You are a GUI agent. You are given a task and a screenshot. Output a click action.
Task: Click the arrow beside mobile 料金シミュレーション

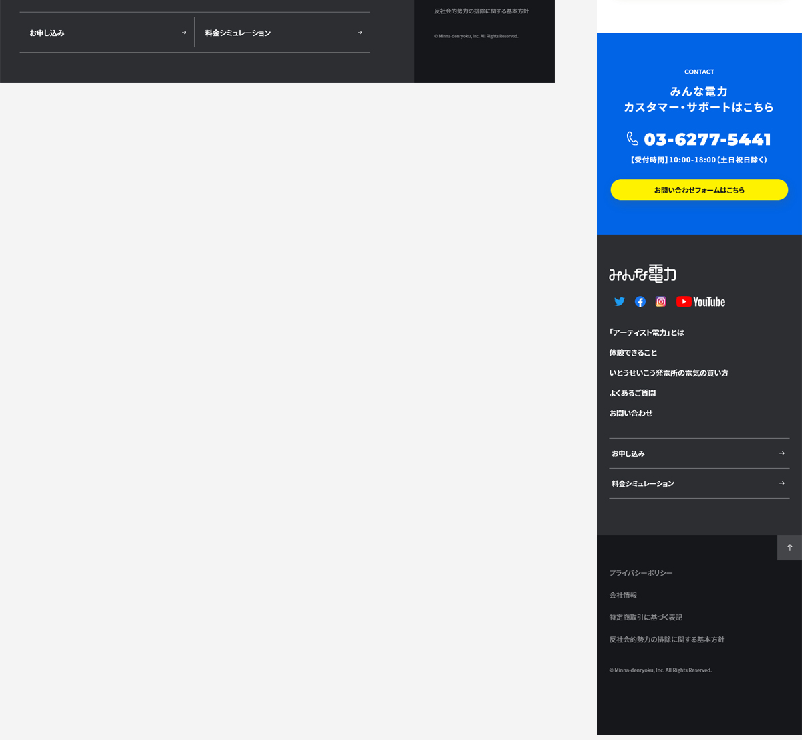pos(782,483)
